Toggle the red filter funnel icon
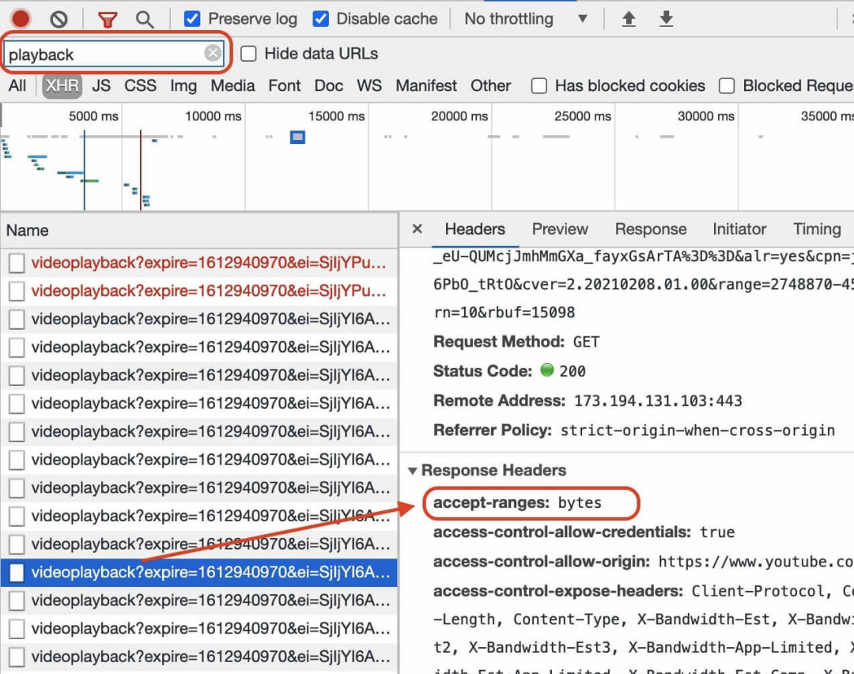The image size is (854, 674). point(108,20)
